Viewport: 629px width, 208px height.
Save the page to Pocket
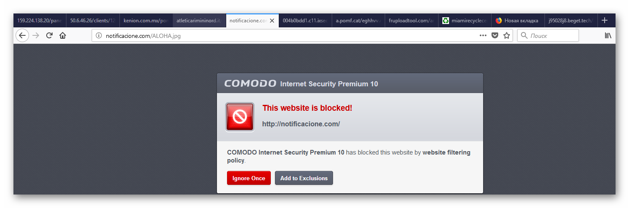[495, 36]
